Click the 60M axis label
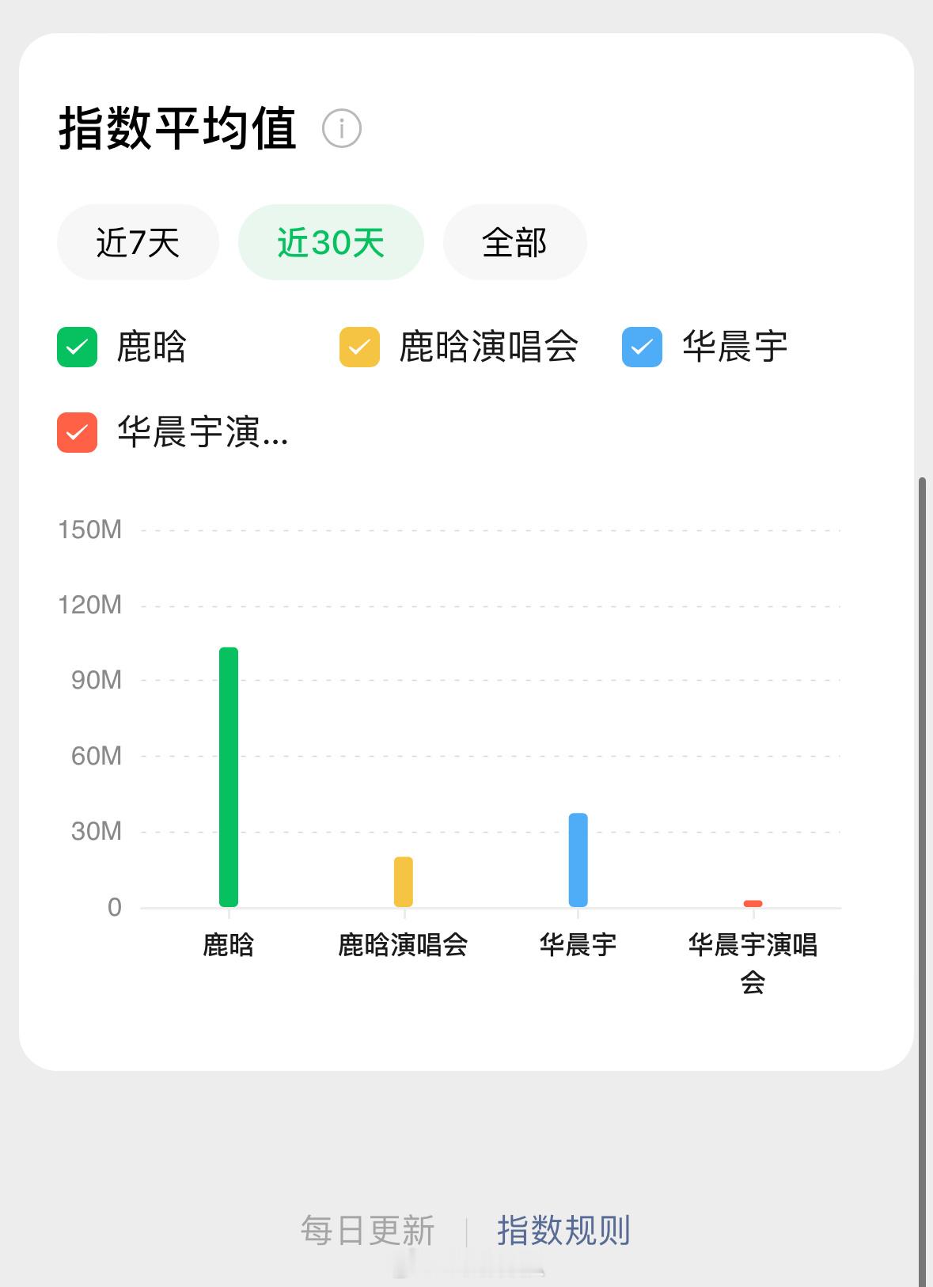This screenshot has width=933, height=1287. click(x=96, y=756)
